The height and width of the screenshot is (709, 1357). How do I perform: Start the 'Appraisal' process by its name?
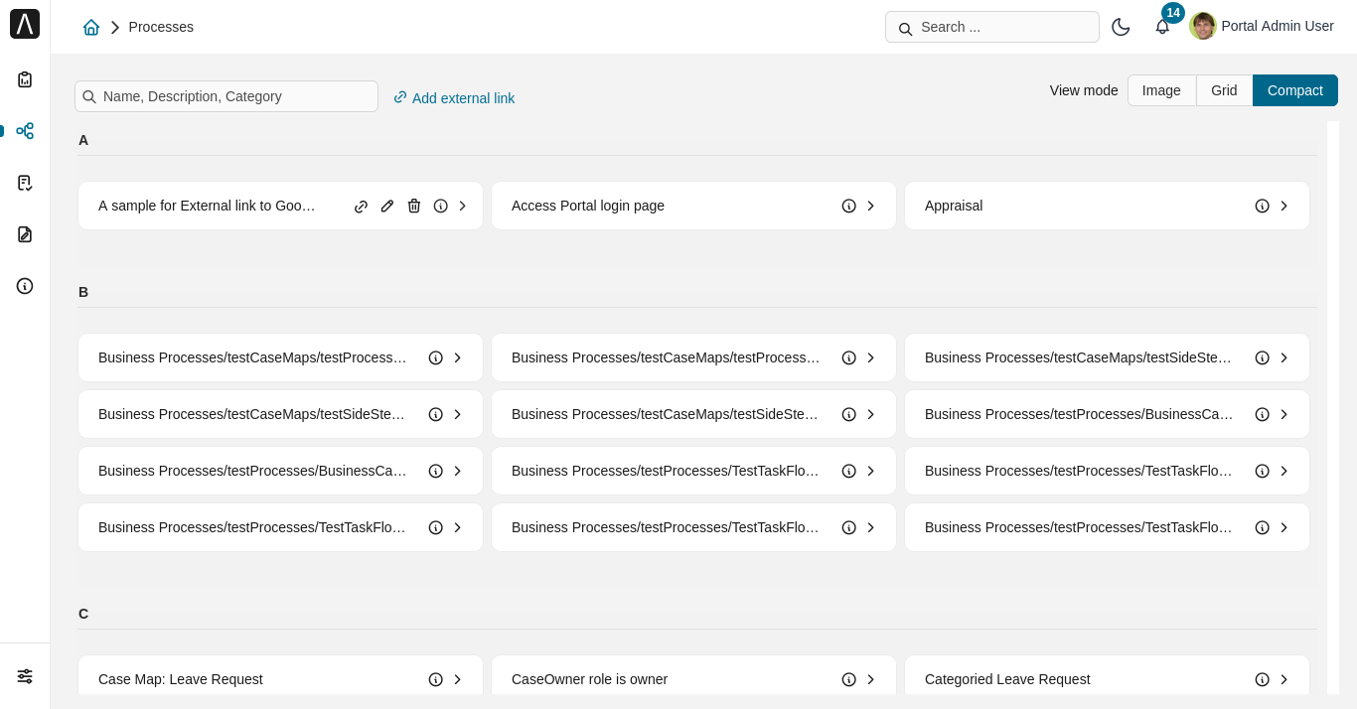(x=954, y=206)
